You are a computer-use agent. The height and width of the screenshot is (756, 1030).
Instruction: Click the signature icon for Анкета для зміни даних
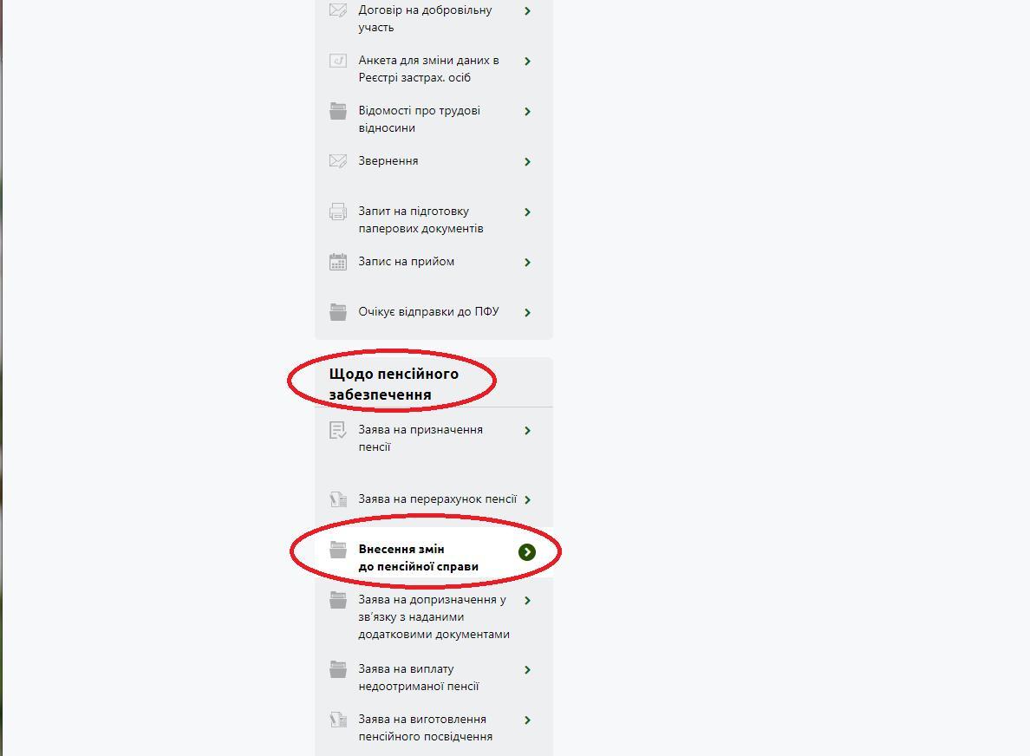pyautogui.click(x=337, y=61)
